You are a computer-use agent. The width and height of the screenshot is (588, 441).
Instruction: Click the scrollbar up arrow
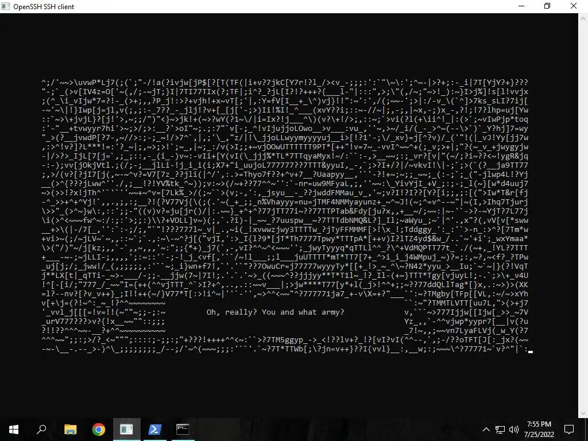[583, 18]
